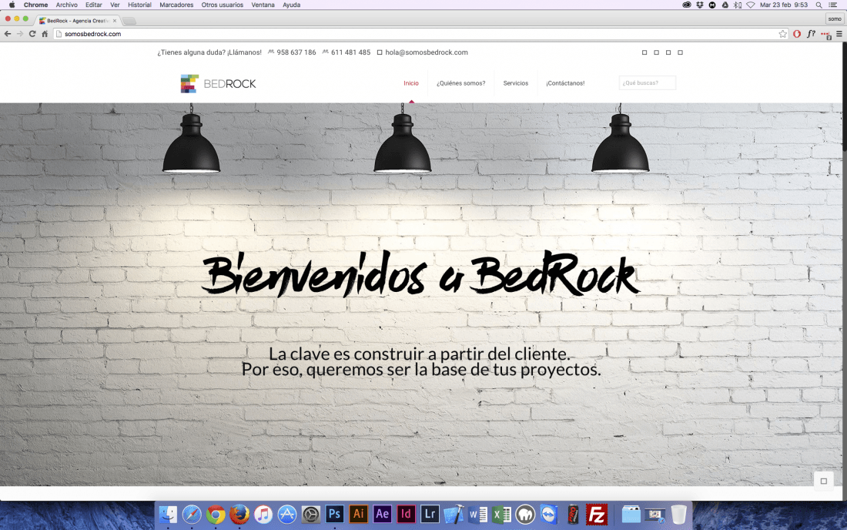
Task: Open the Otros usuarios menu
Action: [x=222, y=5]
